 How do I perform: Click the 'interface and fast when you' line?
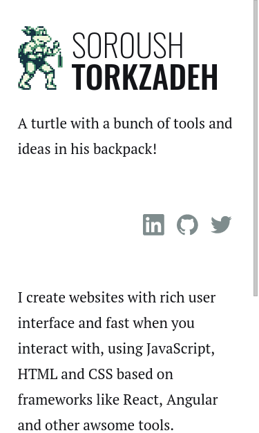point(106,323)
